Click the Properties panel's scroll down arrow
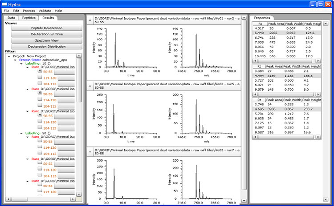Image resolution: width=334 pixels, height=206 pixels. [x=326, y=199]
